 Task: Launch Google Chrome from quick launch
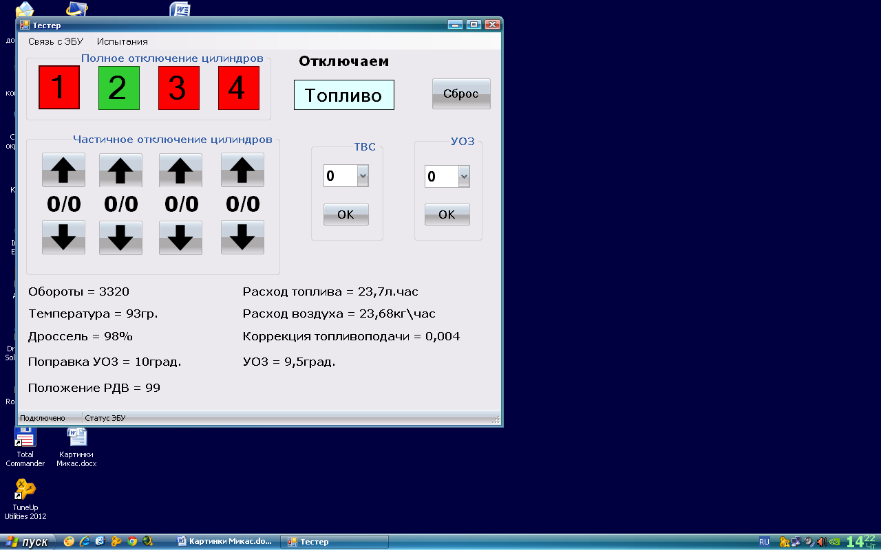pos(132,542)
